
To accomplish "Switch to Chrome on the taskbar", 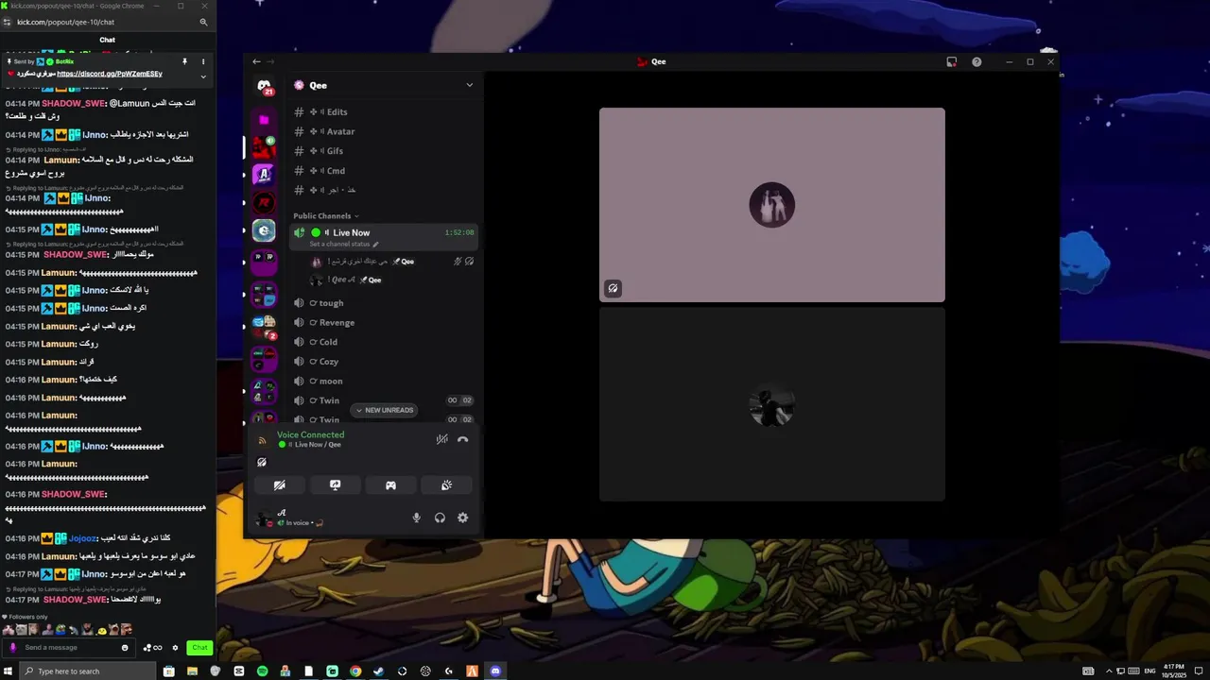I will pos(355,671).
